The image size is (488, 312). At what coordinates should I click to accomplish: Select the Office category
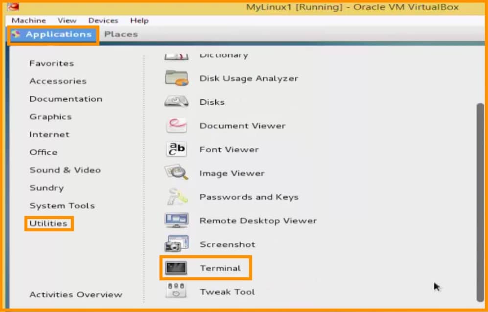point(43,152)
